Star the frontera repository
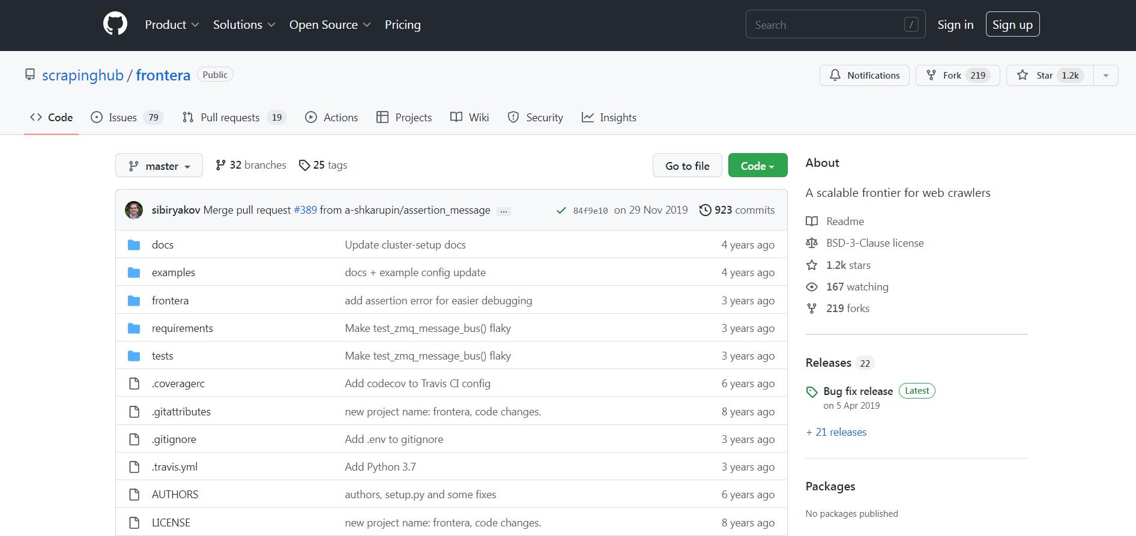 click(x=1050, y=75)
